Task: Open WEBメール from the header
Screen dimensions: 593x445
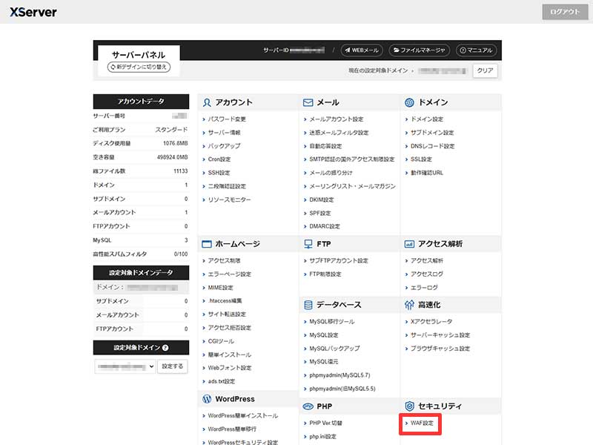Action: point(362,50)
